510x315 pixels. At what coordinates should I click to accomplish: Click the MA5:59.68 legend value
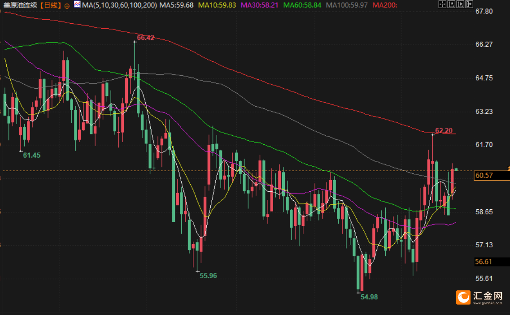(x=176, y=5)
